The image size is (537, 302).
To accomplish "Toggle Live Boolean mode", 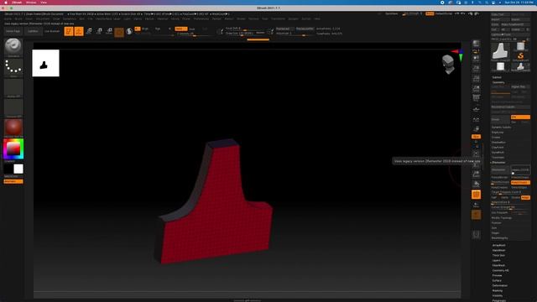I will click(52, 31).
